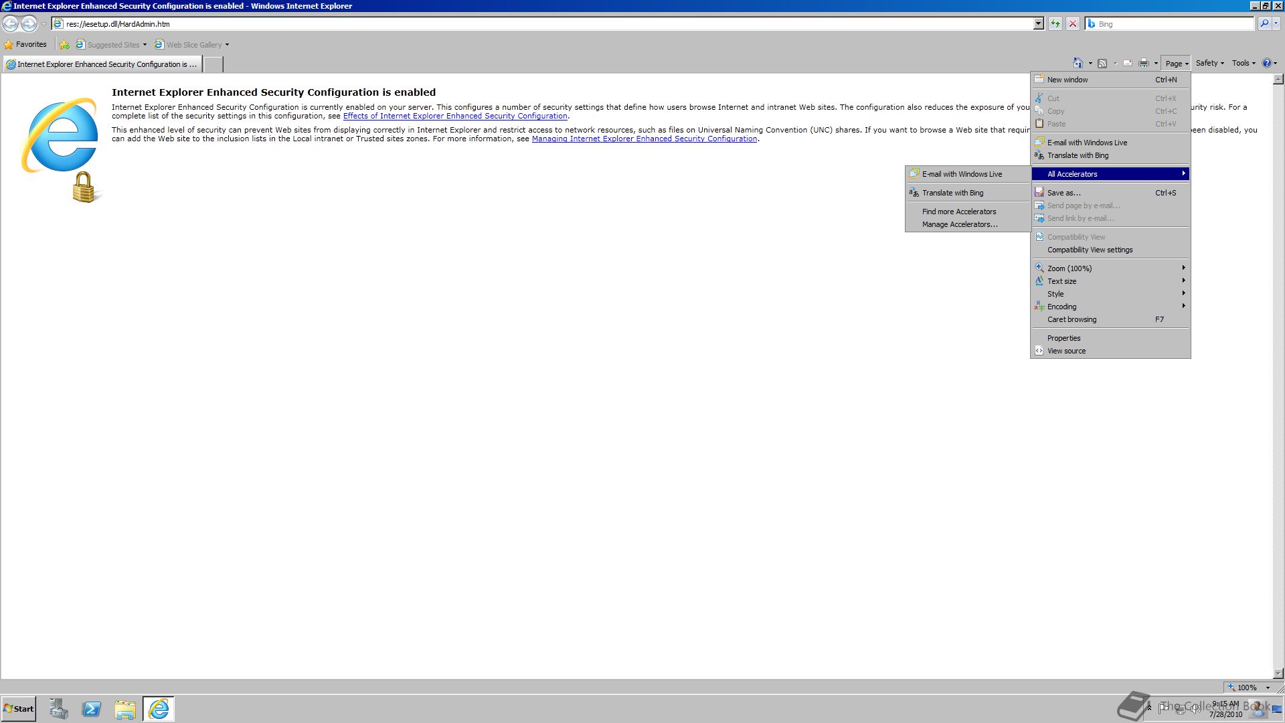Click the Forward navigation arrow button
Screen dimensions: 1285x723
point(29,24)
